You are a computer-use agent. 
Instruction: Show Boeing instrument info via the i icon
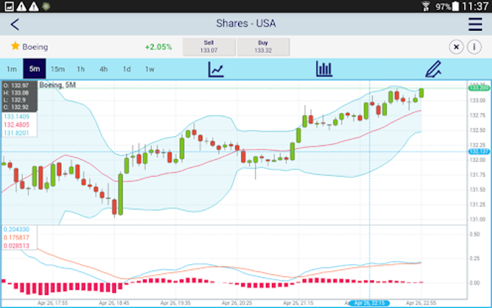[475, 47]
